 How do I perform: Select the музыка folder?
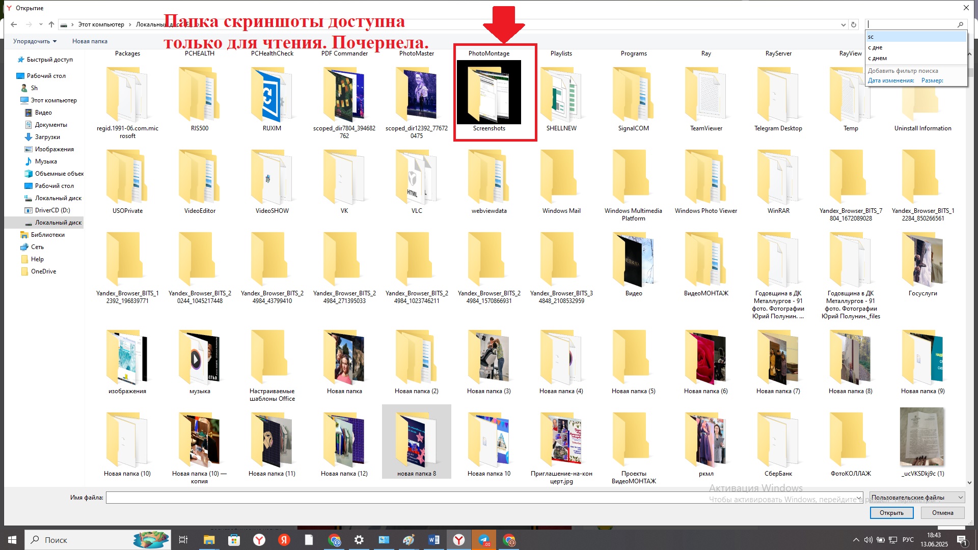(200, 363)
